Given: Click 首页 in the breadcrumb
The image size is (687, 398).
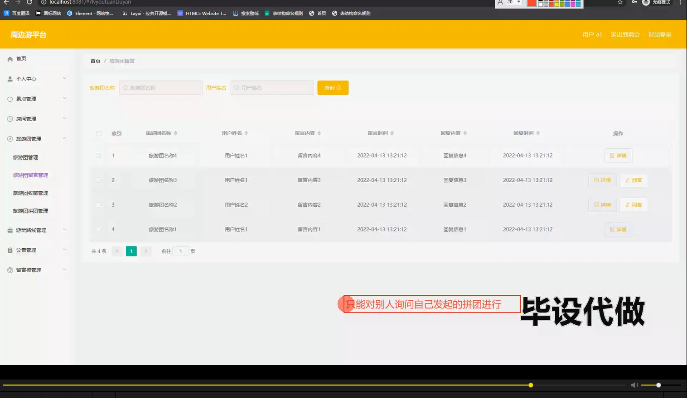Looking at the screenshot, I should tap(95, 61).
